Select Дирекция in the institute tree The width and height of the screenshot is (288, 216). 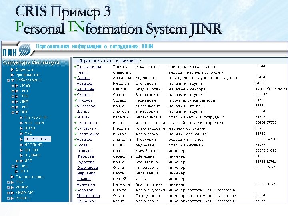[25, 70]
